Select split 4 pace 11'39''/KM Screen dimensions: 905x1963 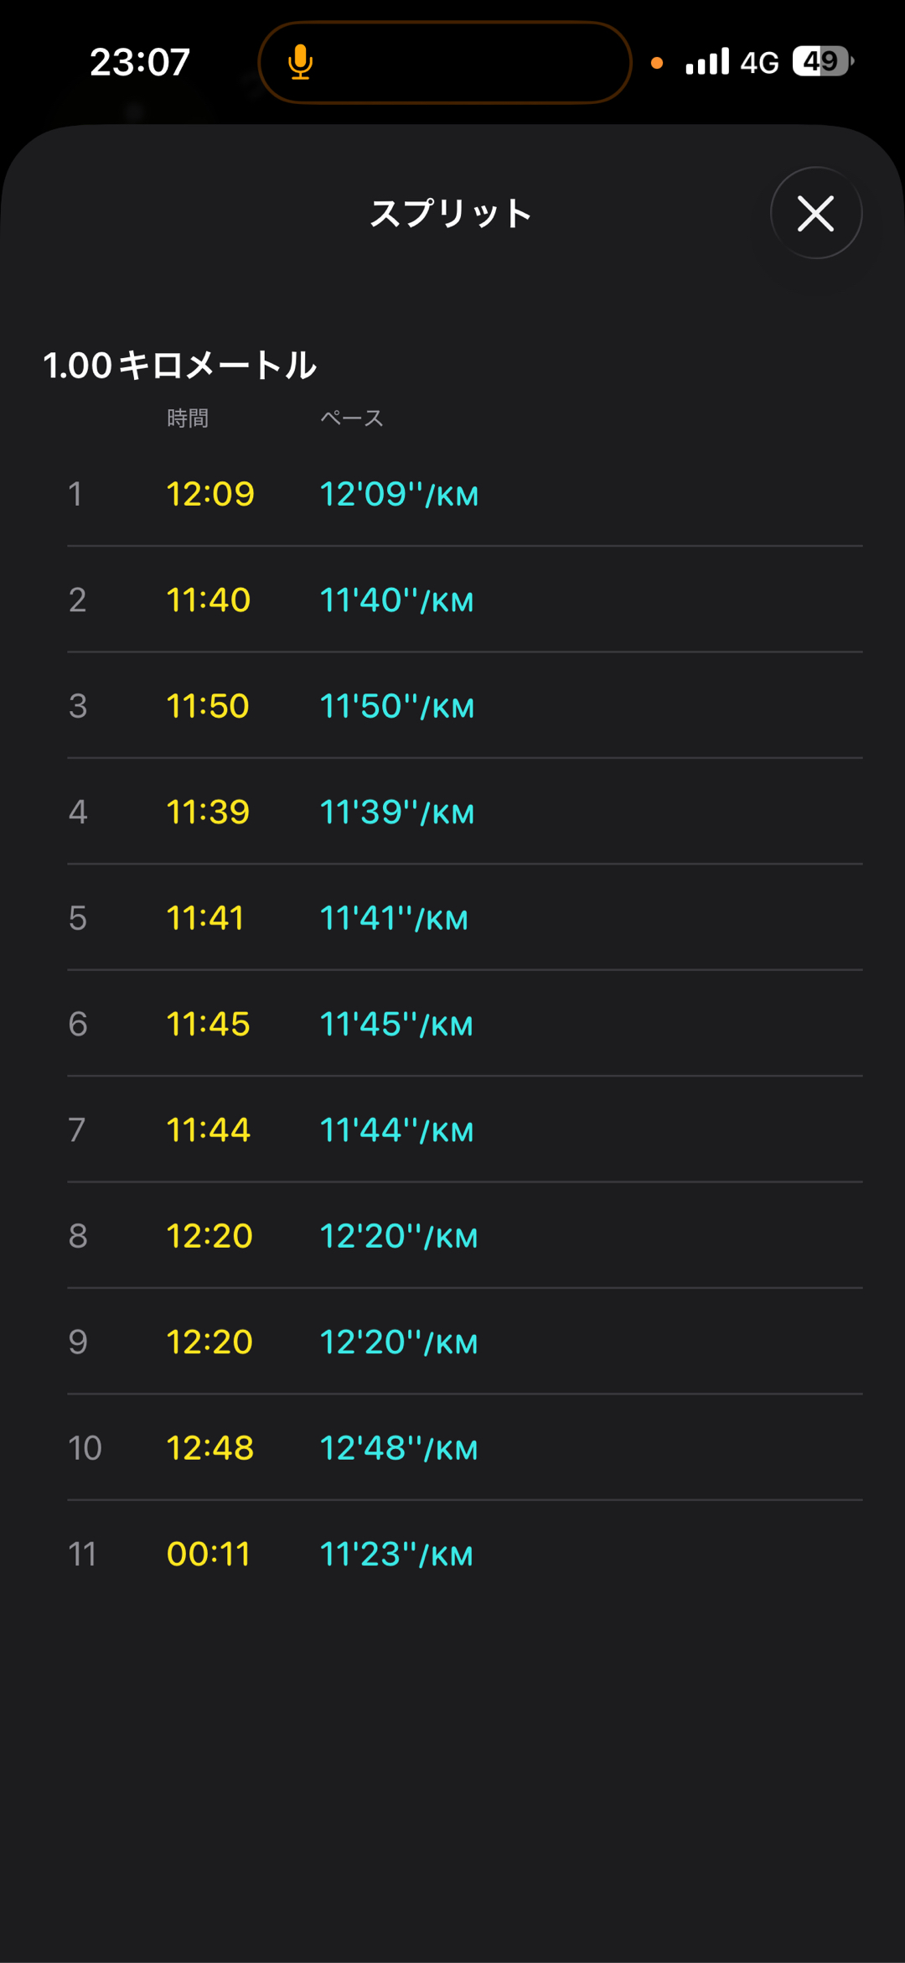coord(397,812)
